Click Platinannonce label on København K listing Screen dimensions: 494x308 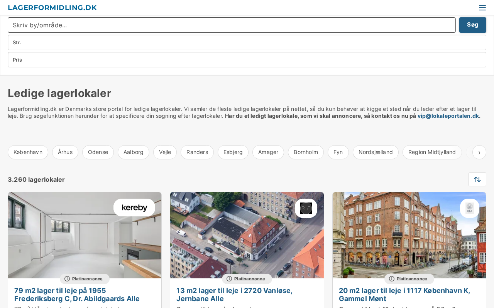pos(412,279)
